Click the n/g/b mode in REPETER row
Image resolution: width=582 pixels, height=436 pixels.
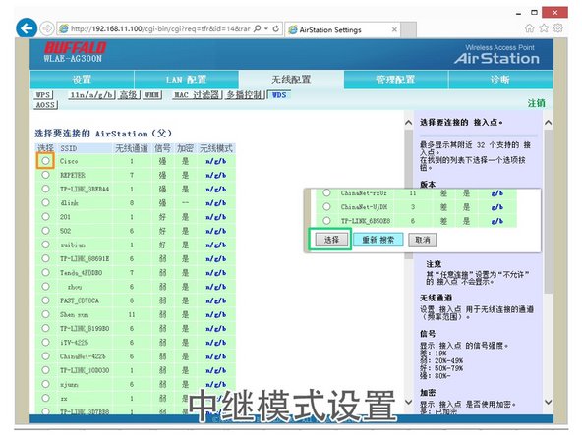tap(216, 175)
